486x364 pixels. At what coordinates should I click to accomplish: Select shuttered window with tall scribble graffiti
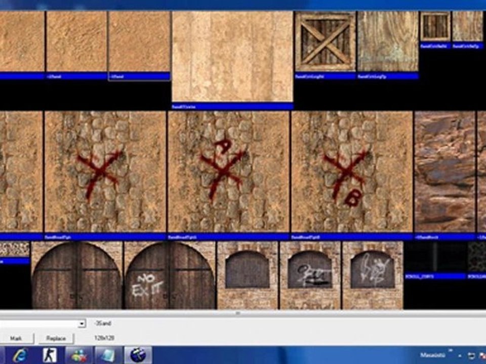pos(373,276)
